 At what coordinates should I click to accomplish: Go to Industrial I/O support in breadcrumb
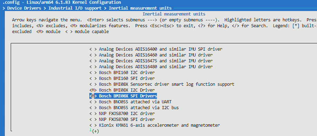[x=75, y=8]
